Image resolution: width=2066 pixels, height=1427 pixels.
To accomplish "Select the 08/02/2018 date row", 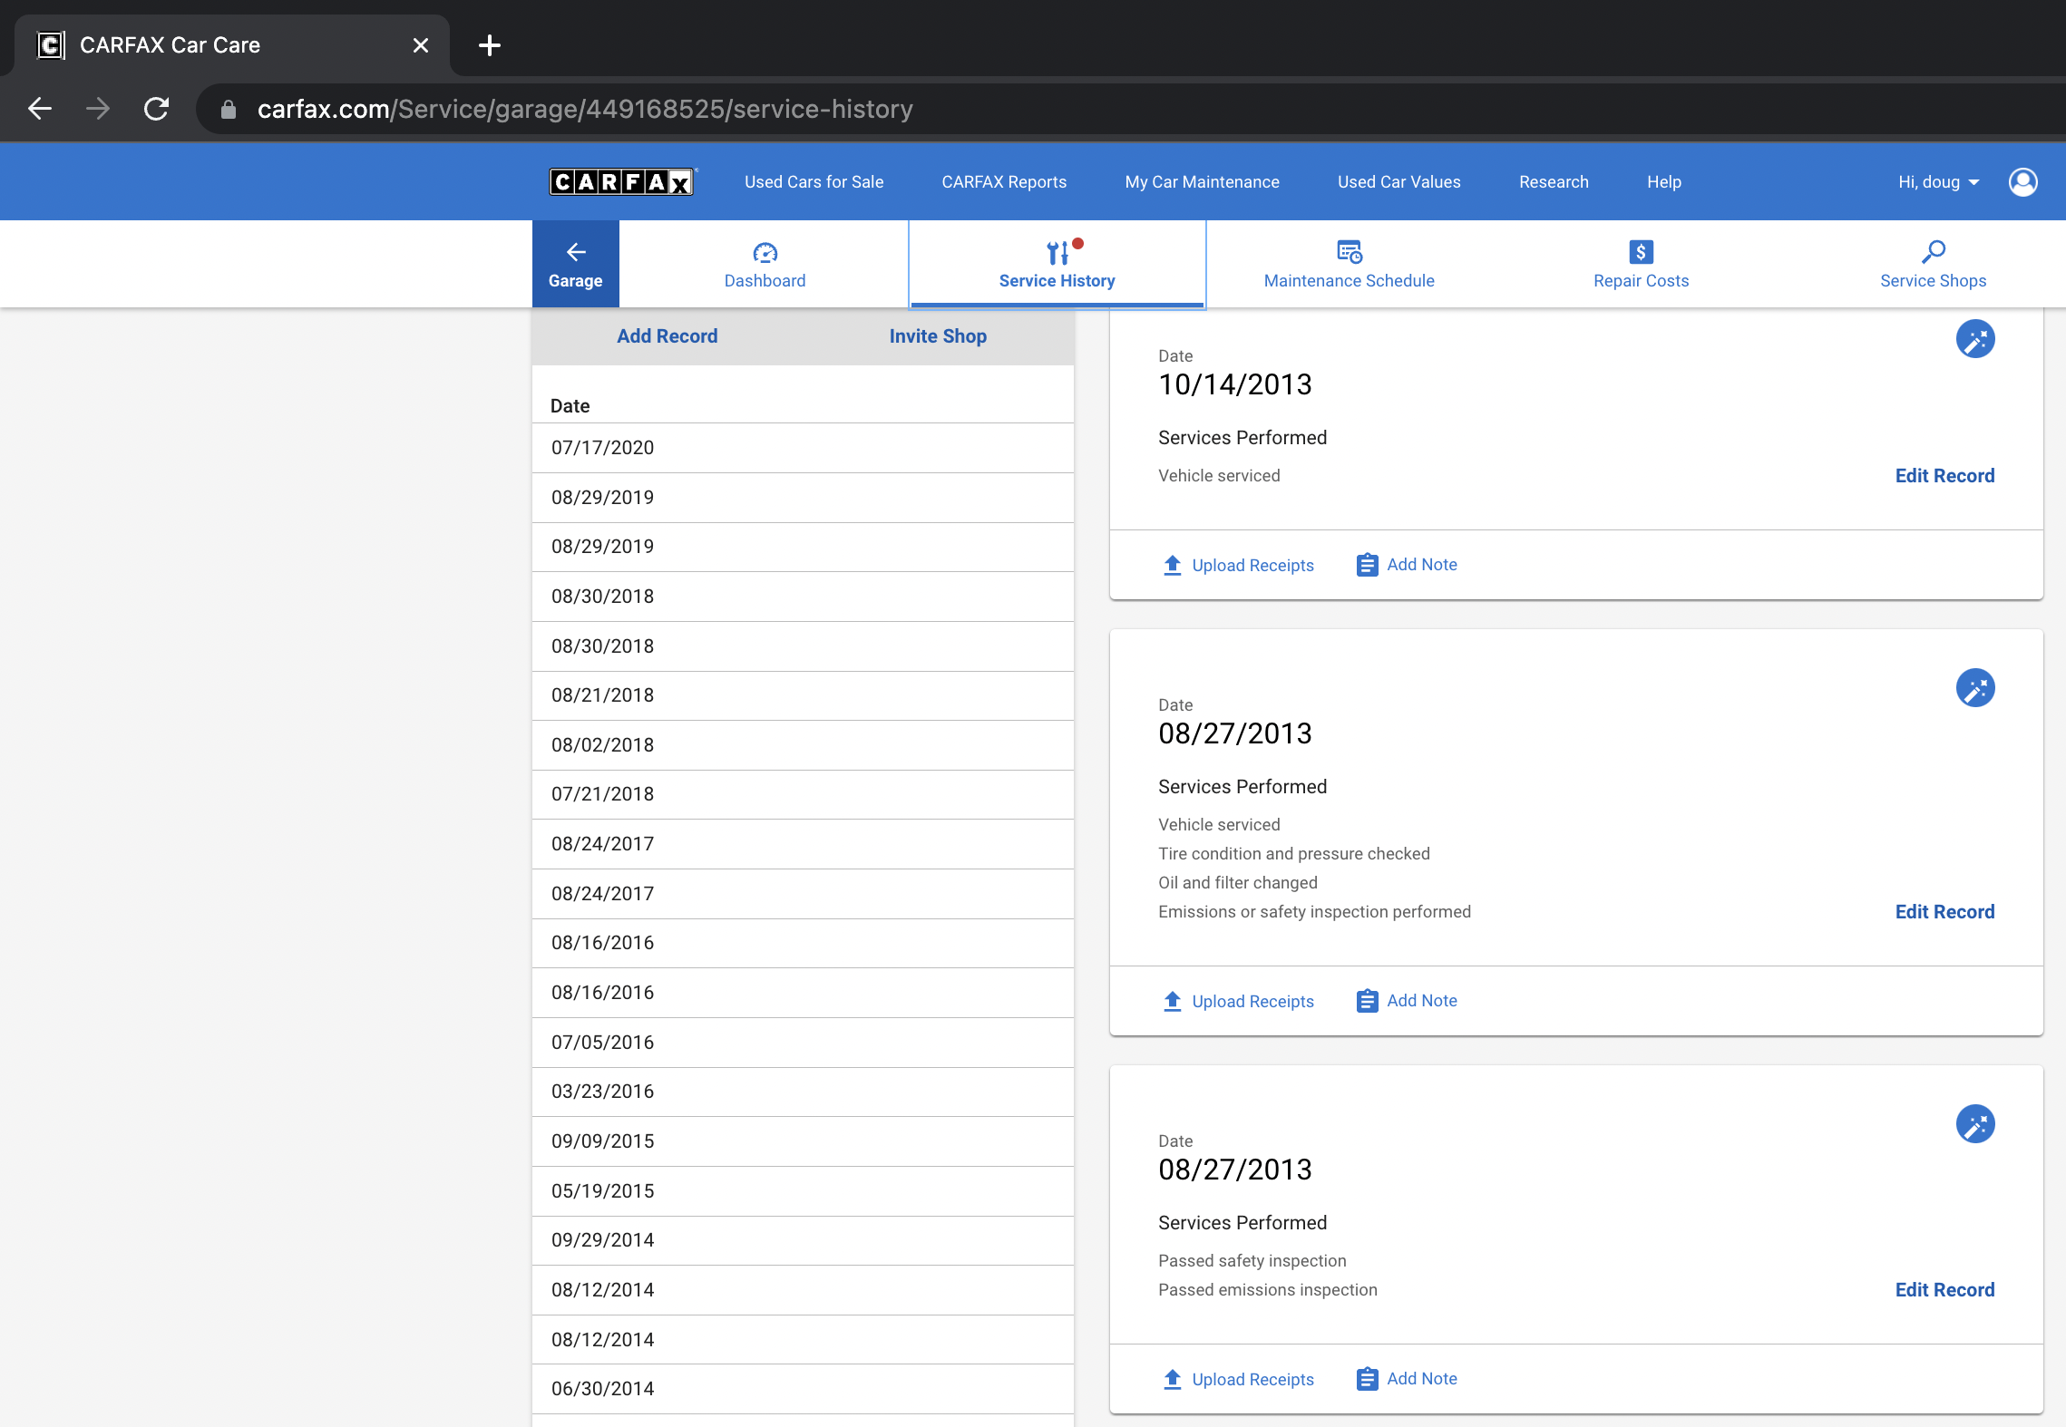I will (x=803, y=745).
